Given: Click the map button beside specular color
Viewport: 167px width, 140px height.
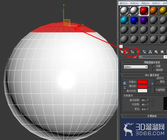Looking at the screenshot, I should (x=149, y=90).
